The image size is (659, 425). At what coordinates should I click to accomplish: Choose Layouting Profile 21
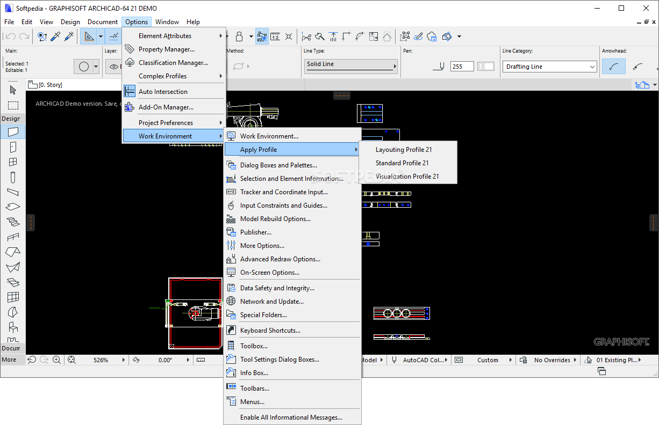pyautogui.click(x=408, y=150)
